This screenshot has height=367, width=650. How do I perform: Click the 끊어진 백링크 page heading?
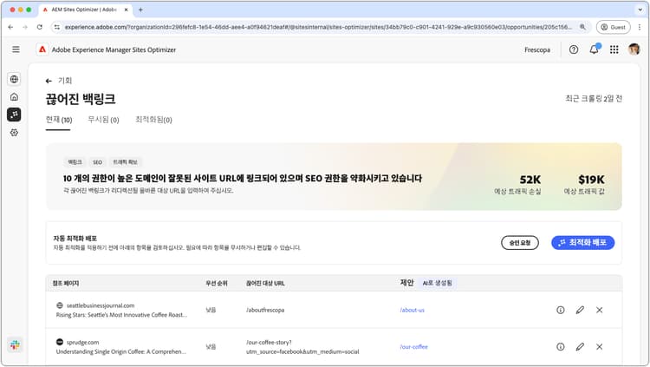(81, 99)
